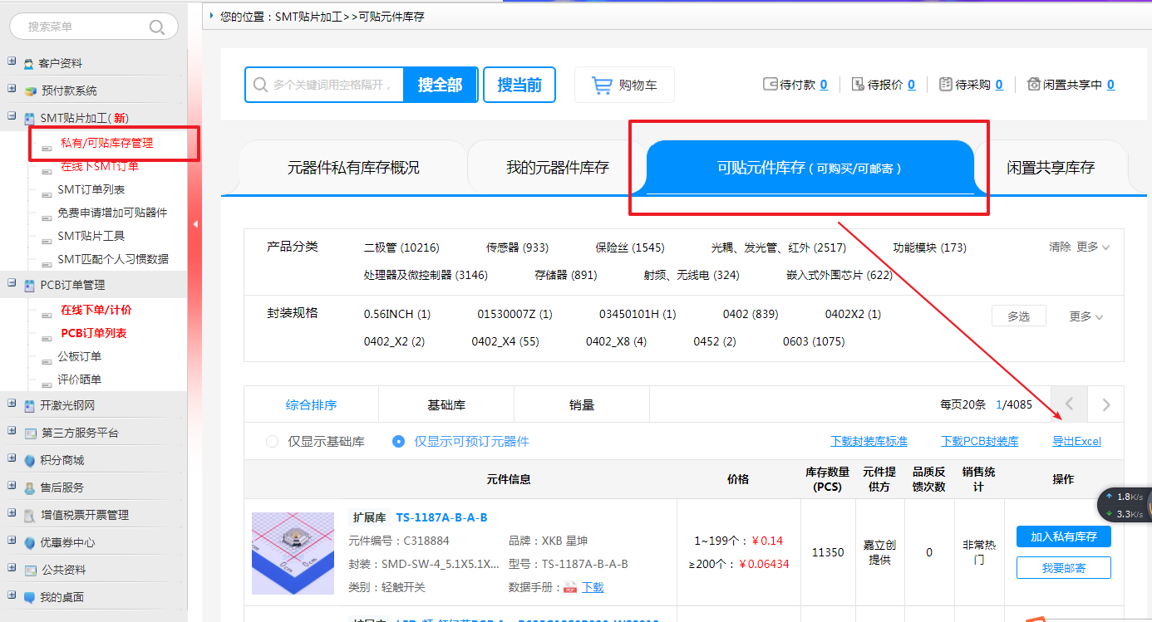1152x622 pixels.
Task: Click the idle sharing icon
Action: [x=1034, y=85]
